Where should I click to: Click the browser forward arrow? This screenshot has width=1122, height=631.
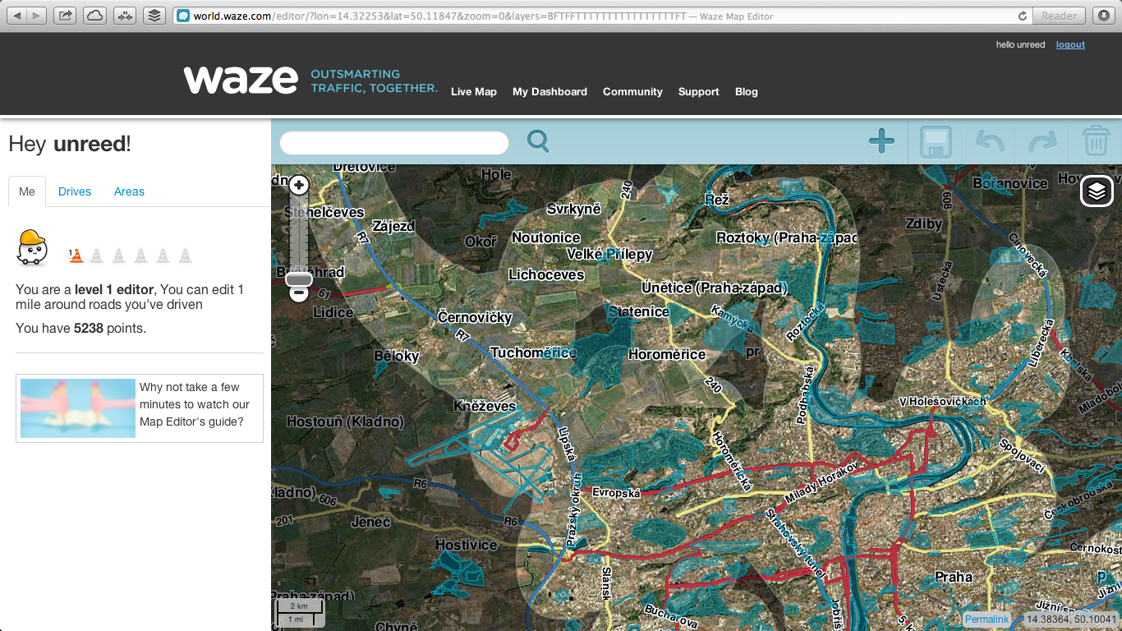37,16
